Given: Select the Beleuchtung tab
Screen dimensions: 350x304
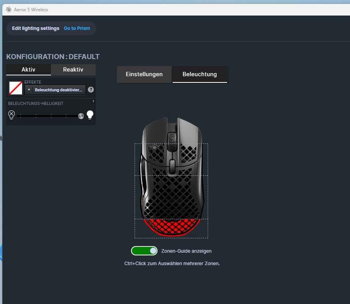Looking at the screenshot, I should (x=200, y=74).
